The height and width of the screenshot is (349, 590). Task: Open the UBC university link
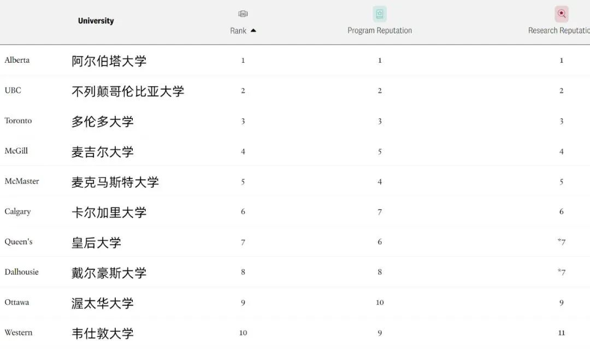[13, 90]
